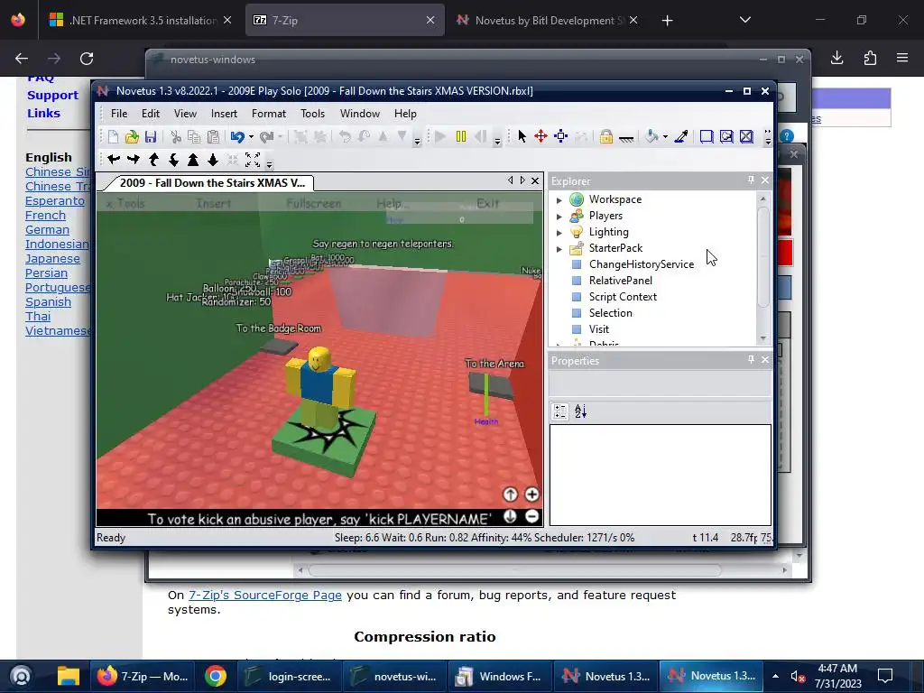
Task: Switch to the .NET Framework 3.5 browser tab
Action: [x=140, y=20]
